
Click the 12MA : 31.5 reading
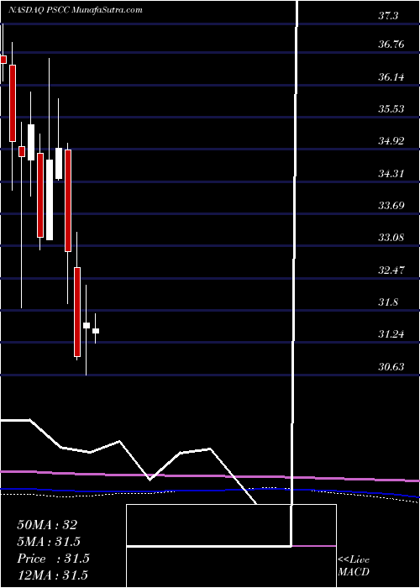(x=52, y=575)
